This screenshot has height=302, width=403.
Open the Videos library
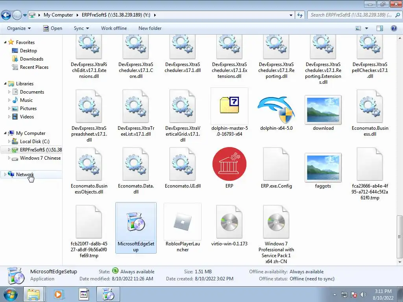tap(27, 116)
